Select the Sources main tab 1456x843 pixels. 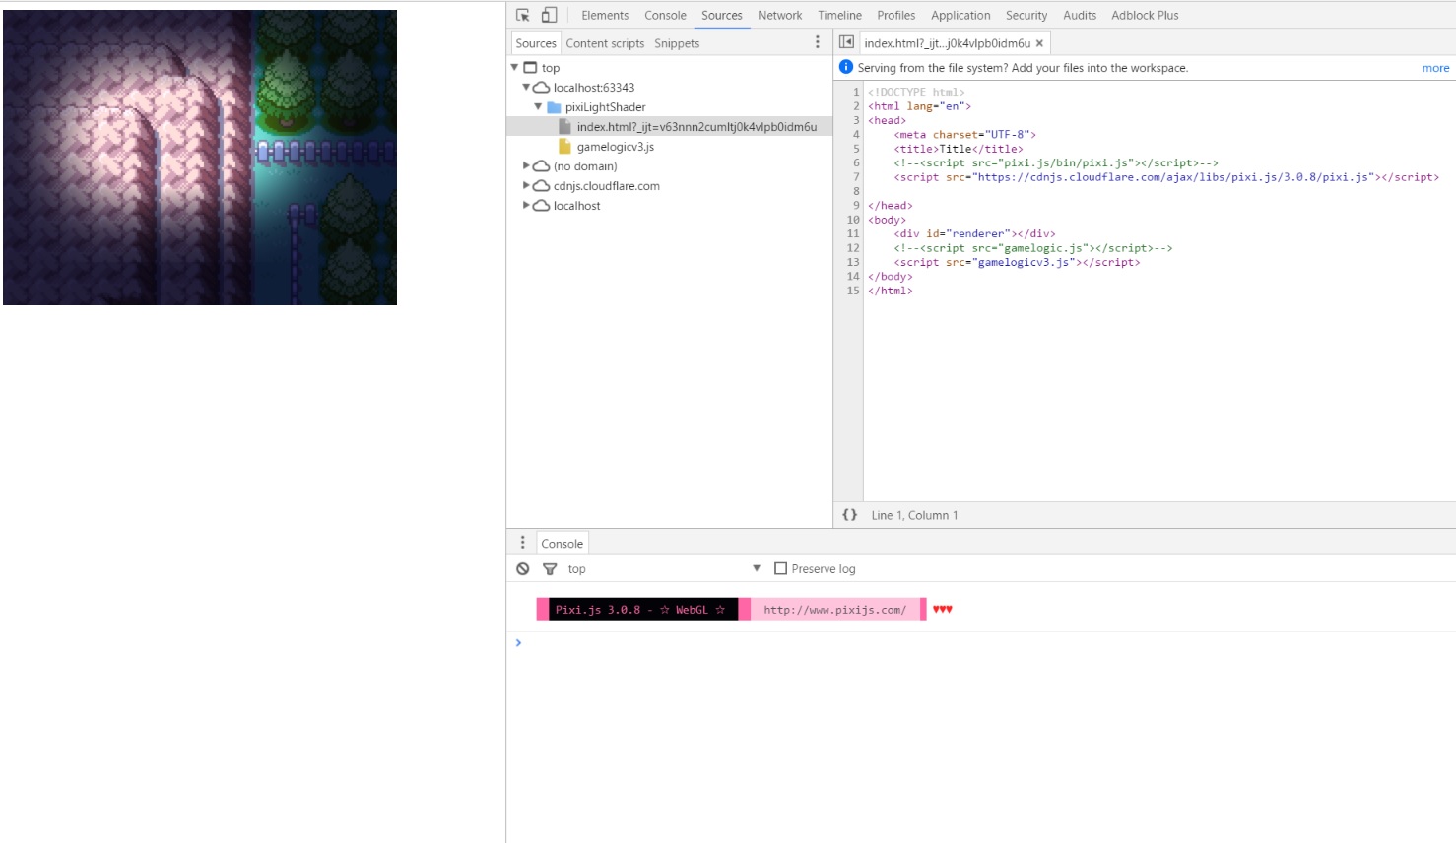(722, 15)
